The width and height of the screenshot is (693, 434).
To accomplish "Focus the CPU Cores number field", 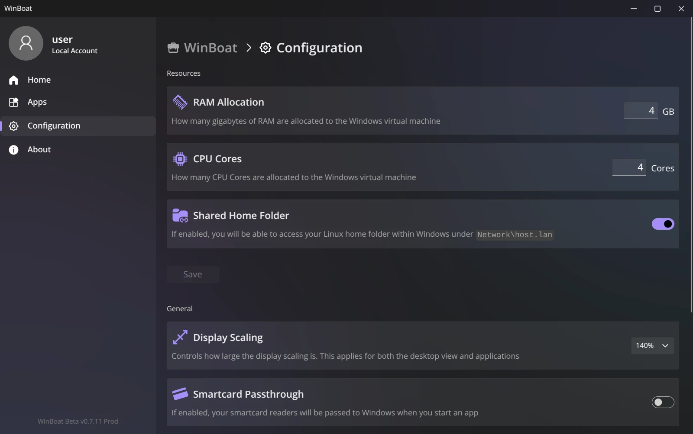I will (629, 167).
